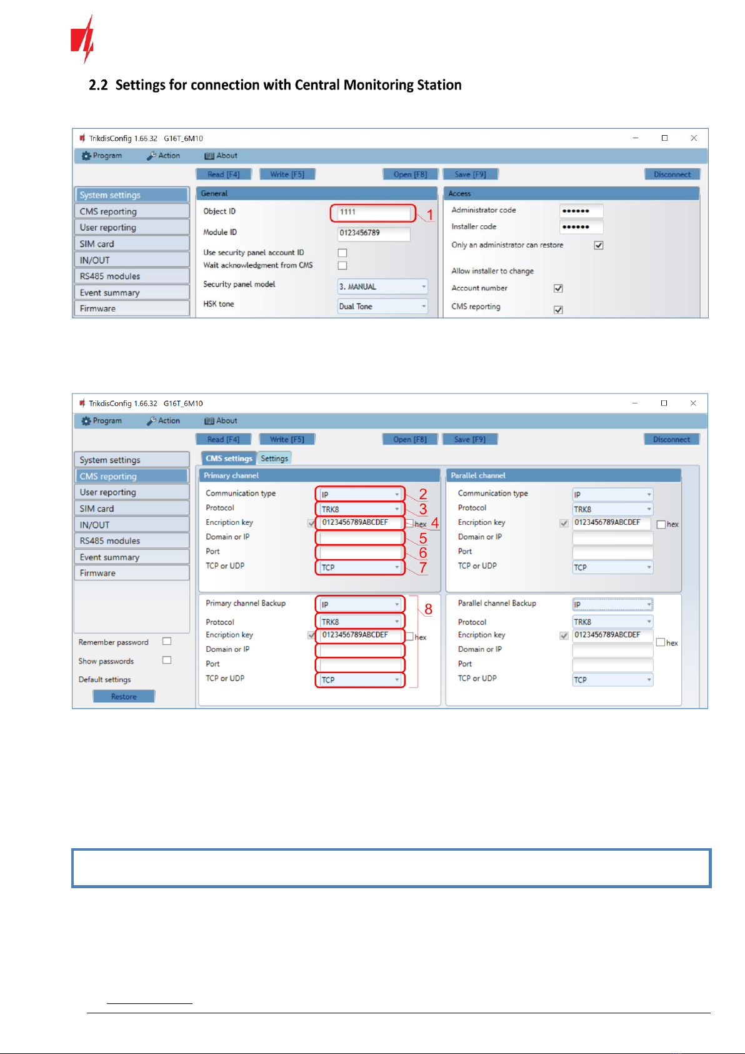Viewport: 745px width, 1054px height.
Task: Open RS485 modules in the upper window sidebar
Action: tap(132, 276)
